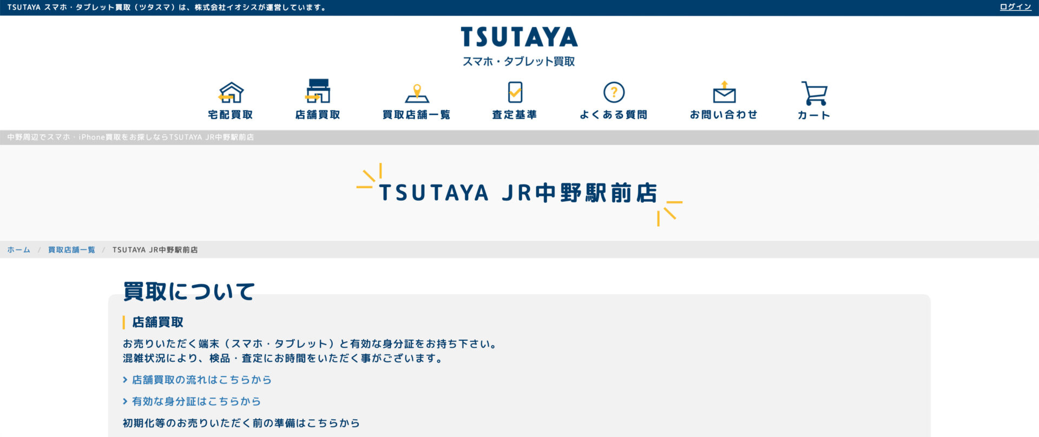Click the 買取について heading
This screenshot has width=1039, height=437.
tap(189, 292)
